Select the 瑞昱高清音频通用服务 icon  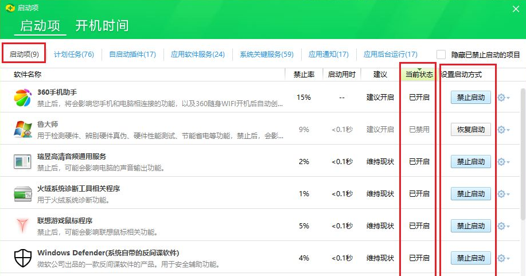tap(23, 162)
